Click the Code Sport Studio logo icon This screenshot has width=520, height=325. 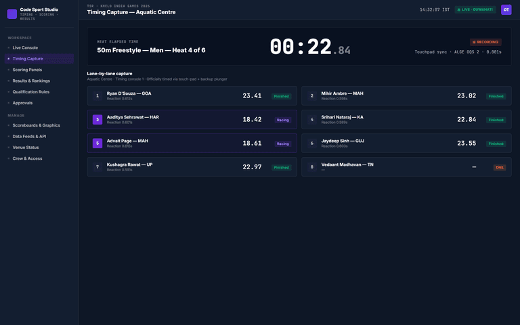click(12, 14)
